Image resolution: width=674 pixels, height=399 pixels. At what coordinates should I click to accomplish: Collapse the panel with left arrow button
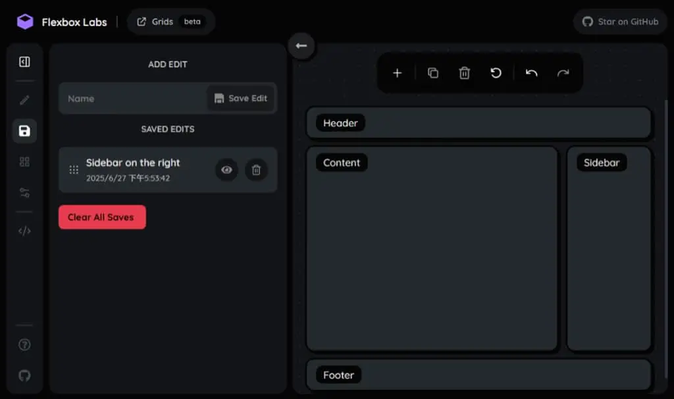click(x=301, y=45)
